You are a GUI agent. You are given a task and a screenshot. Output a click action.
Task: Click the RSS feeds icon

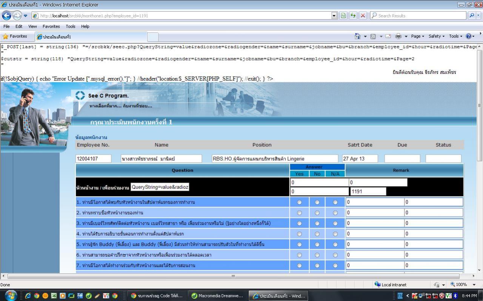pyautogui.click(x=373, y=36)
